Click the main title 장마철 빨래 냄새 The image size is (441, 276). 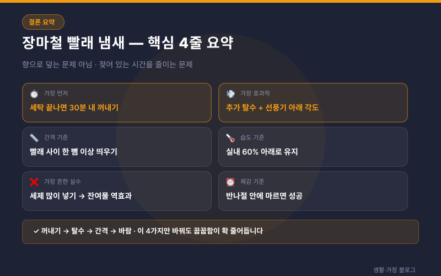[x=73, y=43]
